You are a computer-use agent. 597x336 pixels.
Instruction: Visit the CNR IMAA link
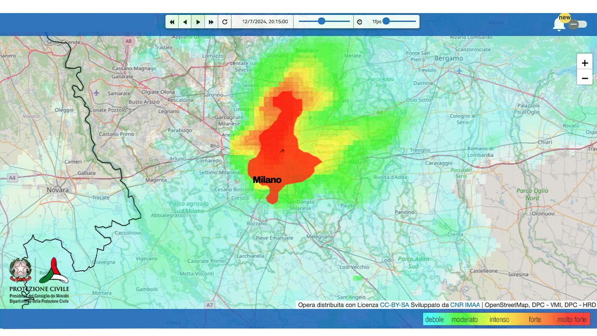pyautogui.click(x=465, y=305)
